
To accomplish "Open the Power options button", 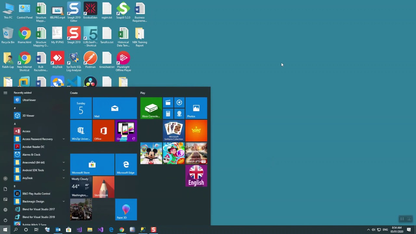I will tap(5, 220).
